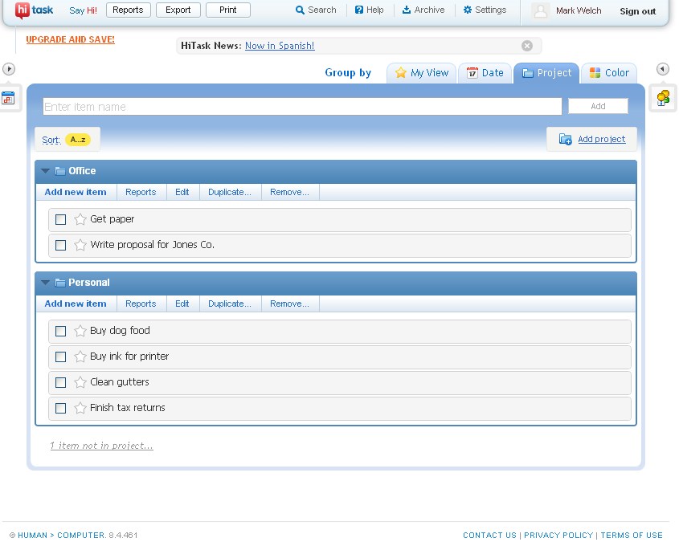Screen dimensions: 679x542
Task: Click Say Hi! link
Action: click(x=83, y=10)
